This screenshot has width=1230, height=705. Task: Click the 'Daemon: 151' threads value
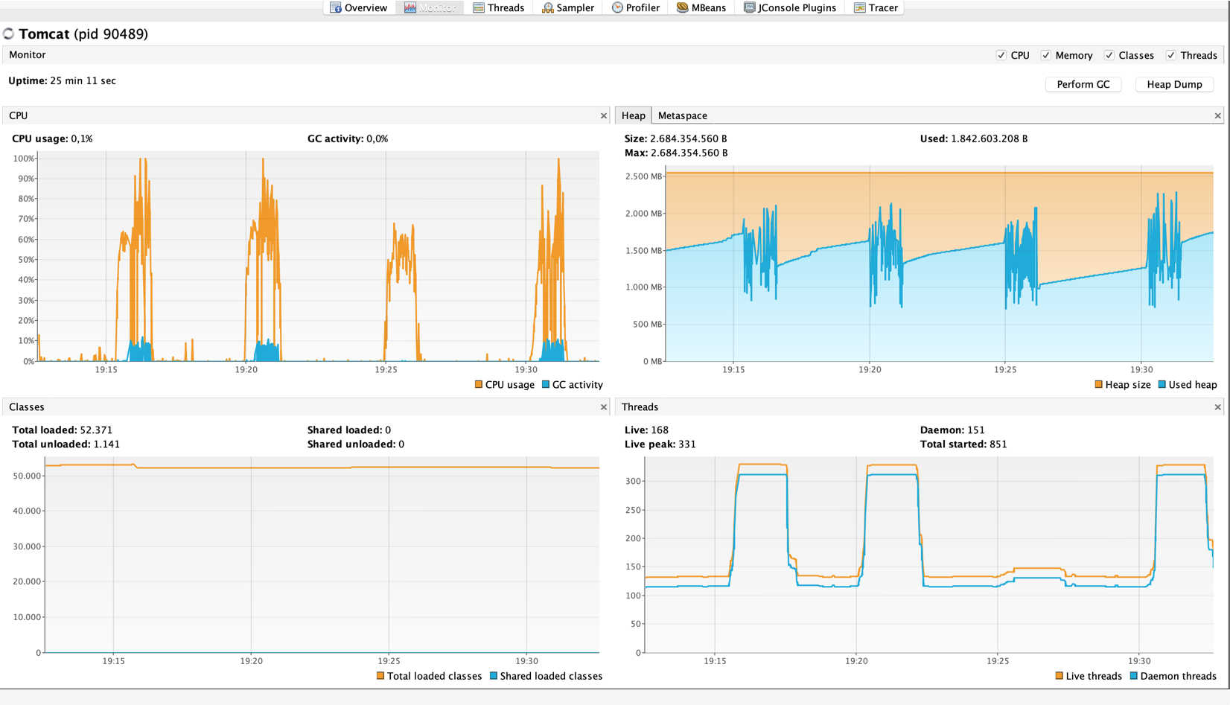pyautogui.click(x=952, y=430)
